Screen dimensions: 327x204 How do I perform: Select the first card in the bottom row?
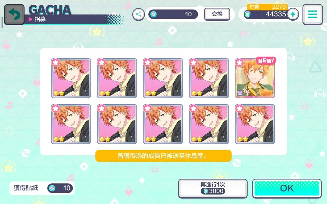(x=71, y=124)
